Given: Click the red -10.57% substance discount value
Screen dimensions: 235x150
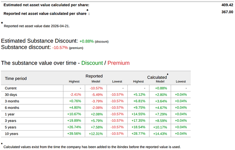Looking at the screenshot, I should pos(60,48).
